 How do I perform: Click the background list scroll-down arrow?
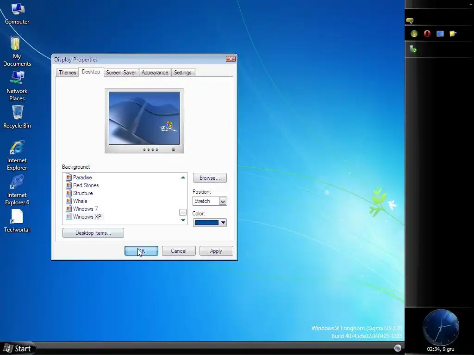[183, 220]
